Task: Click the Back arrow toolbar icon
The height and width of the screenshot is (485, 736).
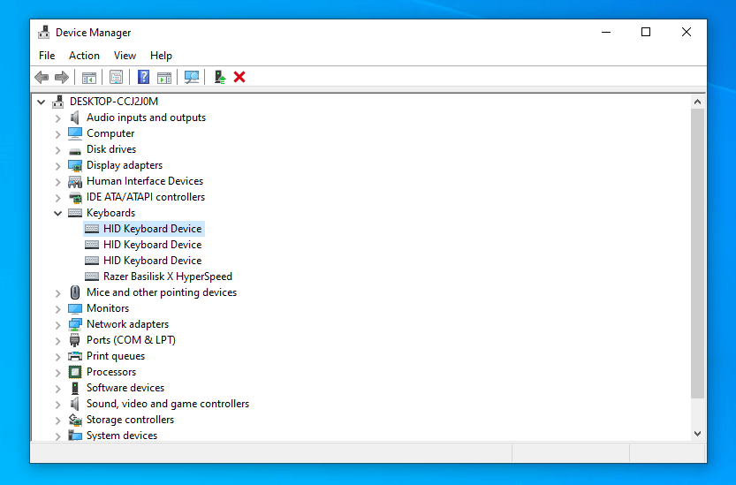Action: [x=42, y=77]
